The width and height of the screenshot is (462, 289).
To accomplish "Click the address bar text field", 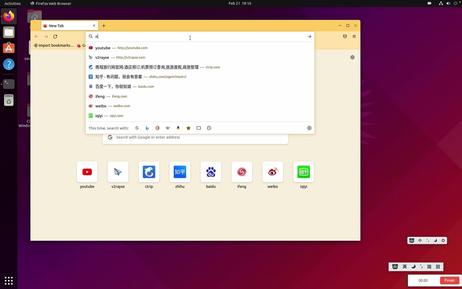I will click(x=201, y=36).
